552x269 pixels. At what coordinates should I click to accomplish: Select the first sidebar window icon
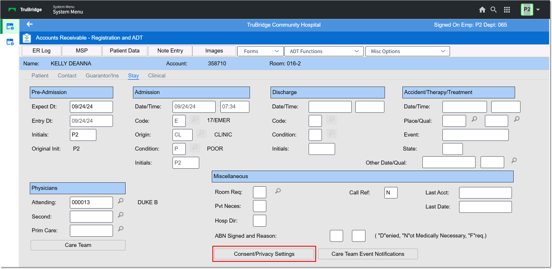click(10, 27)
